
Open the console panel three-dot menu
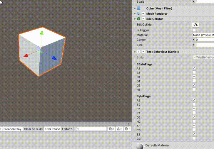(128, 124)
